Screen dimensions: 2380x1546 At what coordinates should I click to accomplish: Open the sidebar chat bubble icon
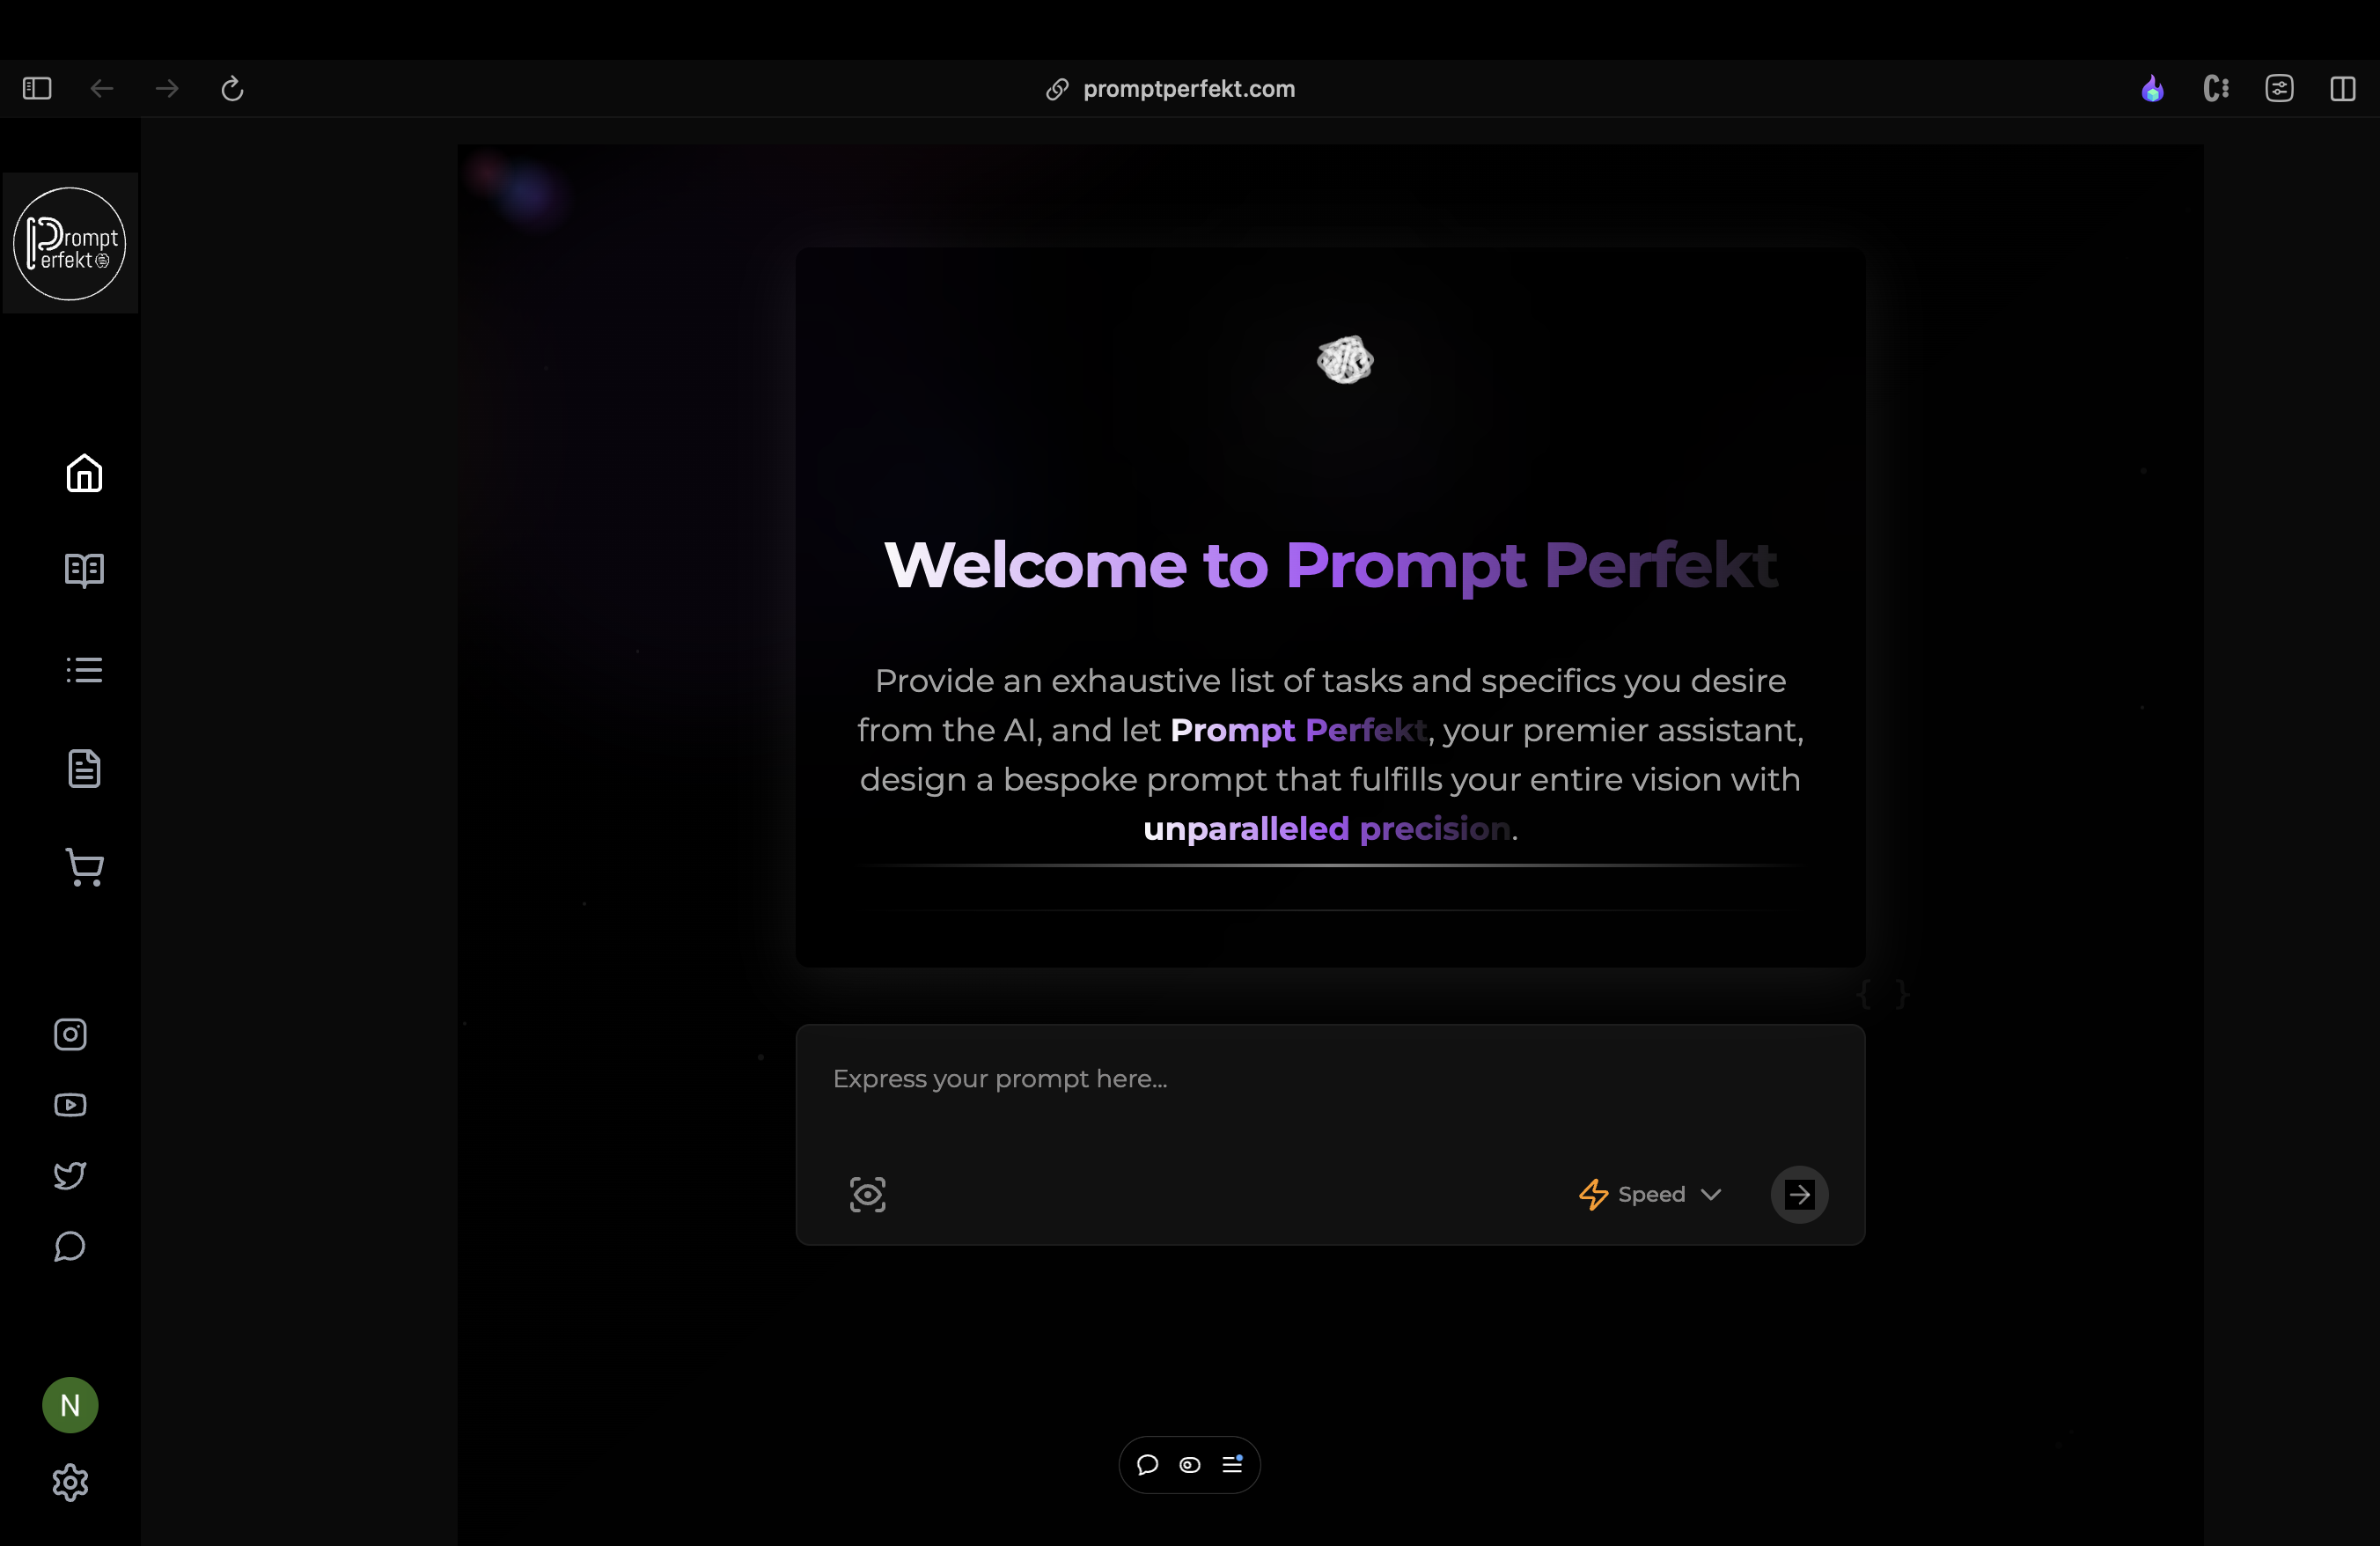click(x=70, y=1246)
